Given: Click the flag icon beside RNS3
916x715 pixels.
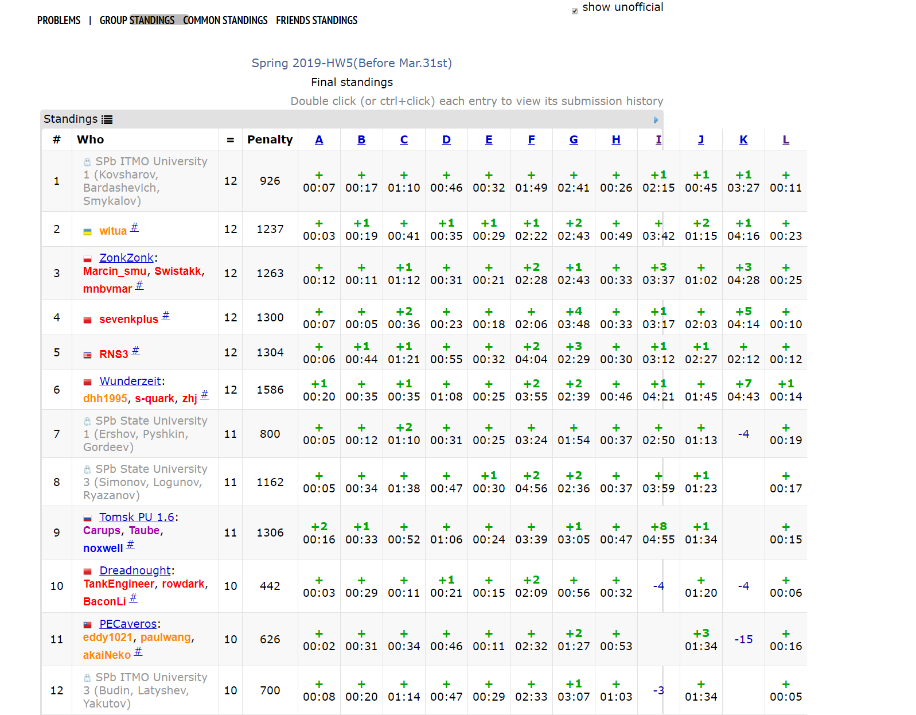Looking at the screenshot, I should tap(88, 355).
